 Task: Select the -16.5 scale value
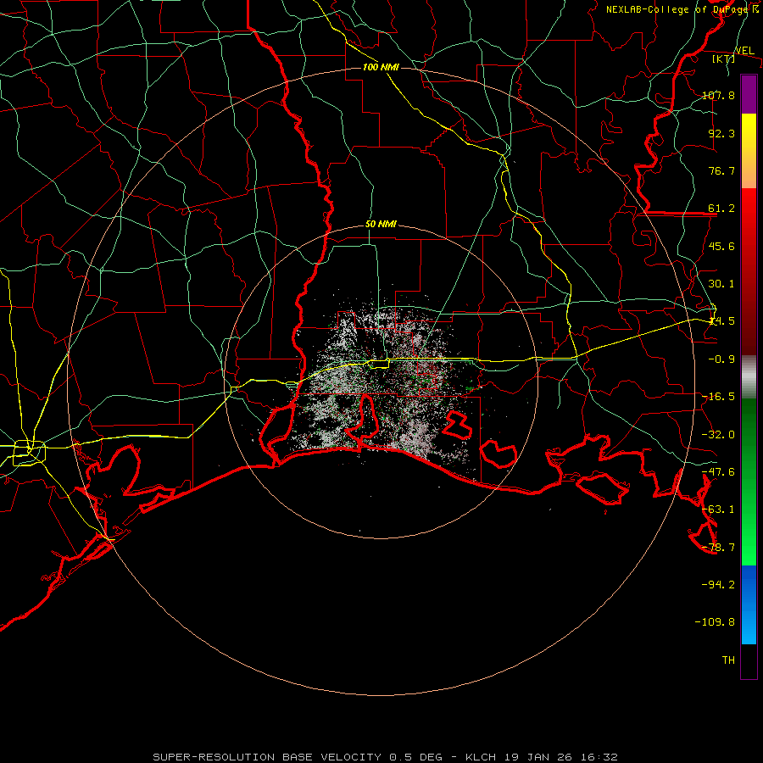pos(719,397)
